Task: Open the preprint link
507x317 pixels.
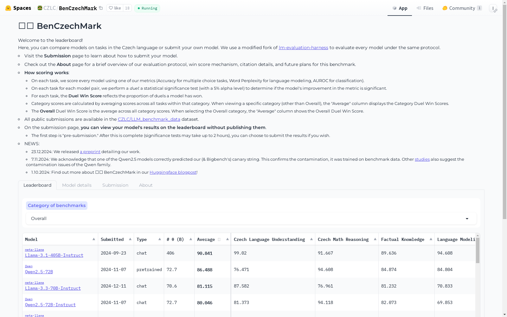Action: click(x=90, y=152)
